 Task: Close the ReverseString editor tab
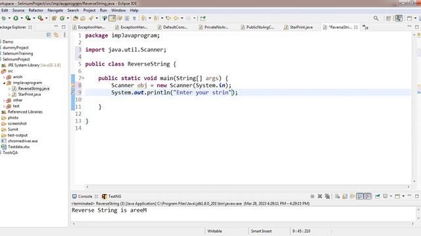tap(356, 27)
